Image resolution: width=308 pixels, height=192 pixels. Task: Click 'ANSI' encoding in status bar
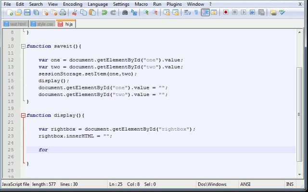pos(245,184)
